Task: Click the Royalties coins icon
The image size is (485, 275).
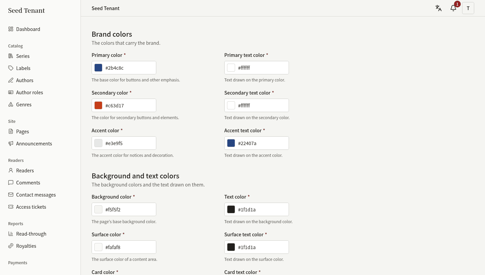Action: (11, 246)
